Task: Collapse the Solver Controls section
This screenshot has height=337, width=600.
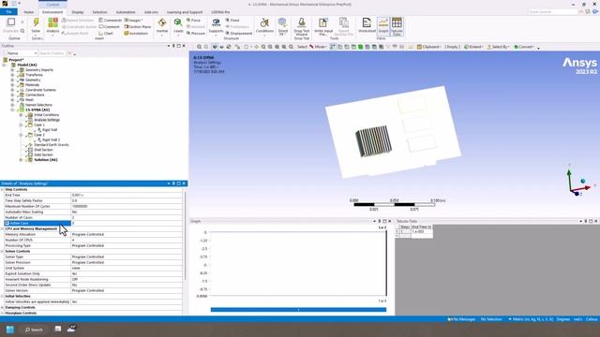Action: 2,252
